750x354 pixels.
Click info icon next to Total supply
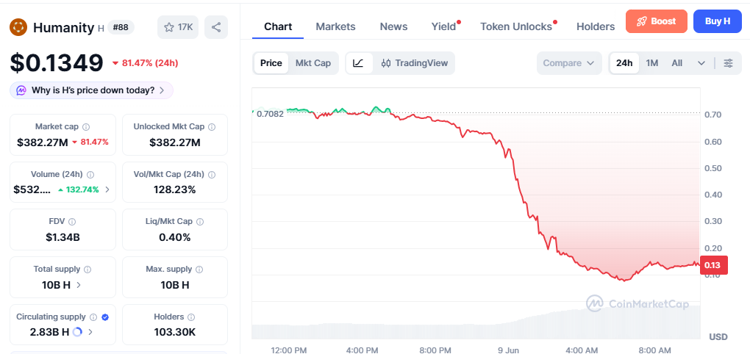pyautogui.click(x=87, y=270)
